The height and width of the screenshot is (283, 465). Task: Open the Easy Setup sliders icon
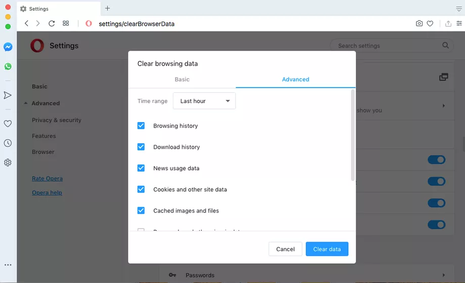[459, 23]
